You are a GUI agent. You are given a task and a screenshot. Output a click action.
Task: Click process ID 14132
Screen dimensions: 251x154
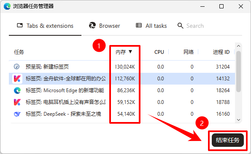[x=223, y=79]
